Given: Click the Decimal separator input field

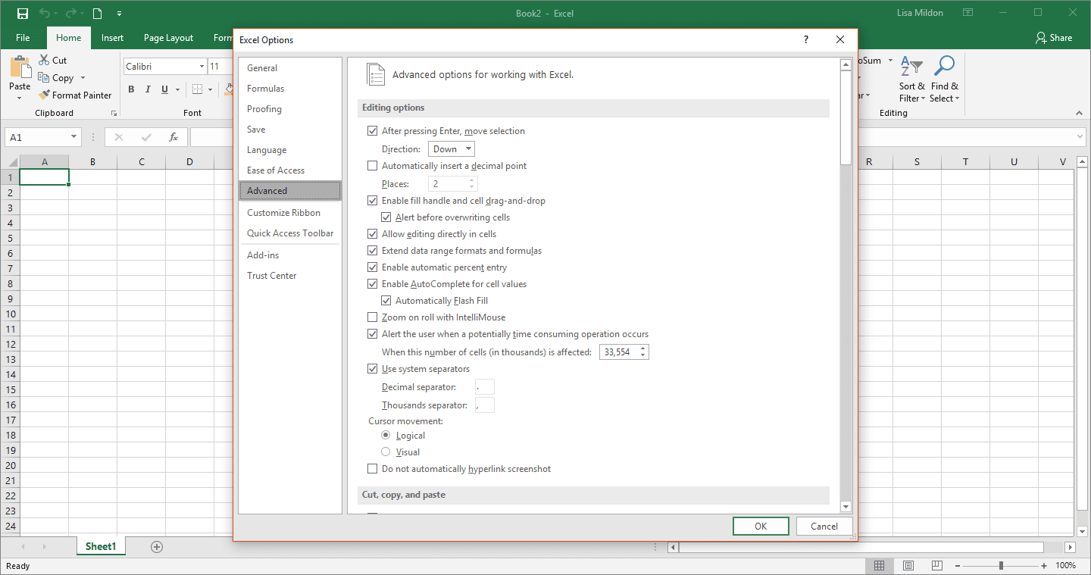Looking at the screenshot, I should coord(485,387).
